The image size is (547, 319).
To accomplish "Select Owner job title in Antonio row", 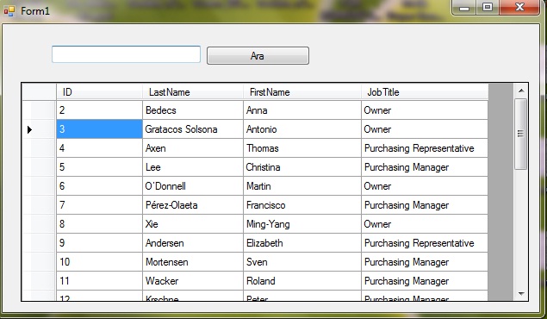I will pos(425,129).
